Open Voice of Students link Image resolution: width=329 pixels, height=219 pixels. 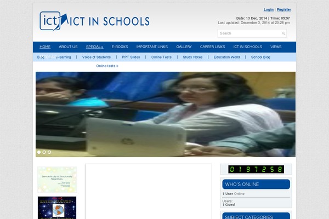97,57
